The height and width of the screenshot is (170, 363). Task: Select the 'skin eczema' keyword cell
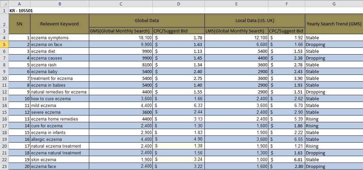coord(59,160)
